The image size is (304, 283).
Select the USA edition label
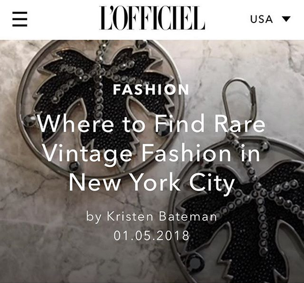[262, 19]
